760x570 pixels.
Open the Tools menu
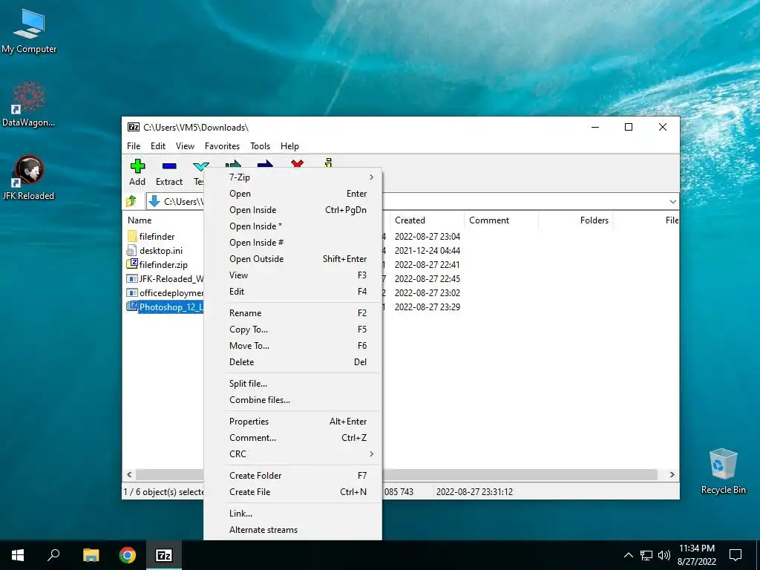pyautogui.click(x=261, y=146)
